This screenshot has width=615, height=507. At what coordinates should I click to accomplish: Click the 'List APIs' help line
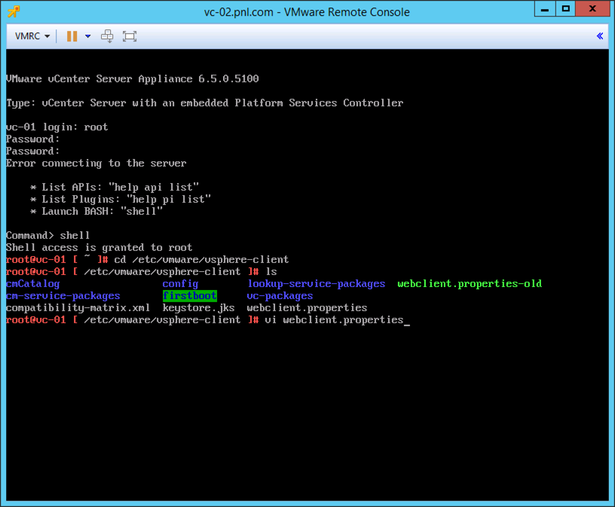click(x=115, y=187)
